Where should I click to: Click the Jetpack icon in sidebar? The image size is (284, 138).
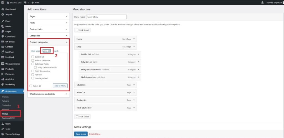(2, 14)
